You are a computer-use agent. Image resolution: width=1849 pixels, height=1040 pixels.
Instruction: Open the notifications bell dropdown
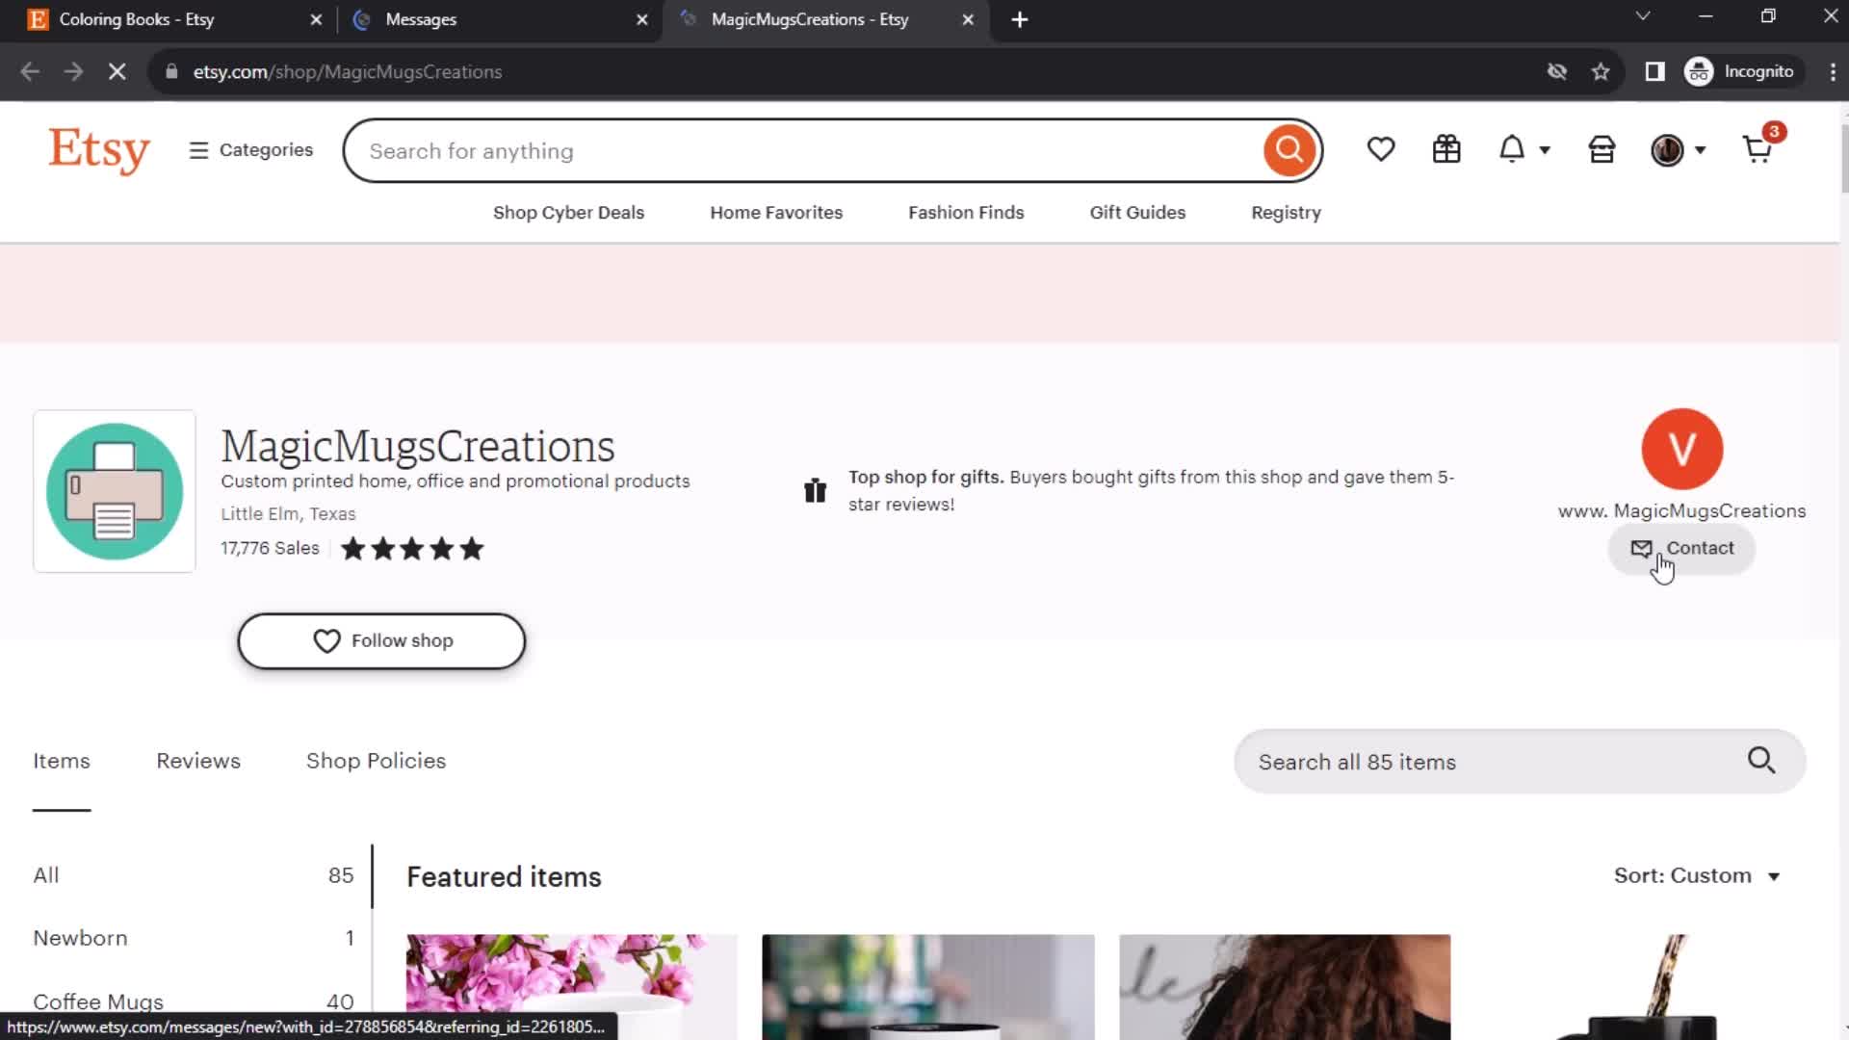click(1523, 150)
